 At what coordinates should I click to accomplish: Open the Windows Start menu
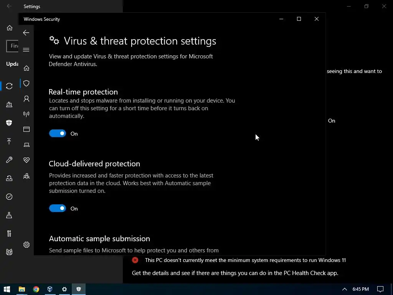(7, 289)
